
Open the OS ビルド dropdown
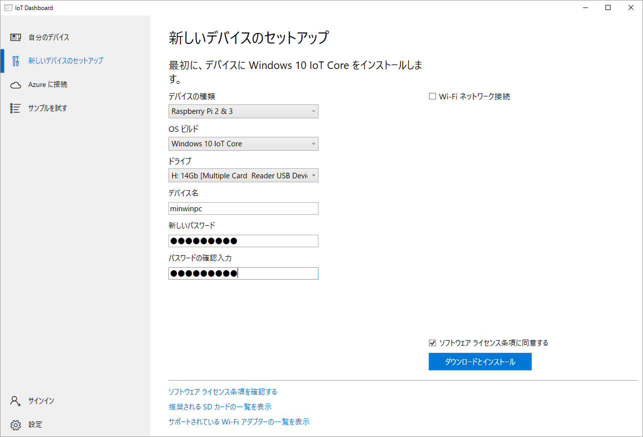tap(243, 144)
